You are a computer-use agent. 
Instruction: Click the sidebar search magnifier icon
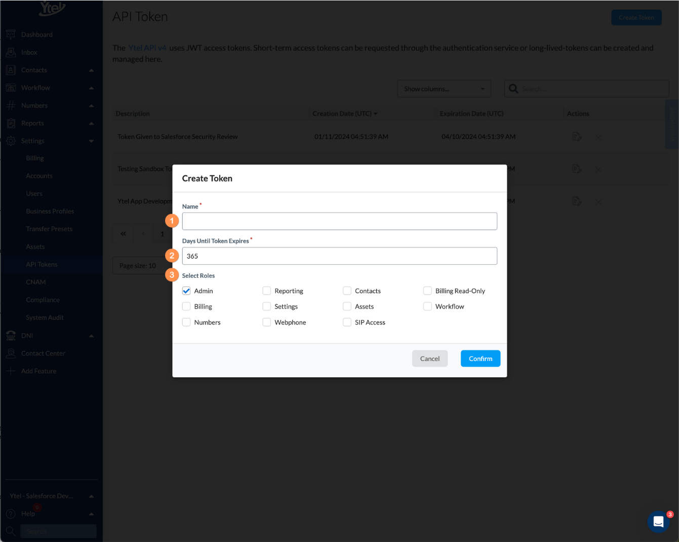(x=11, y=531)
